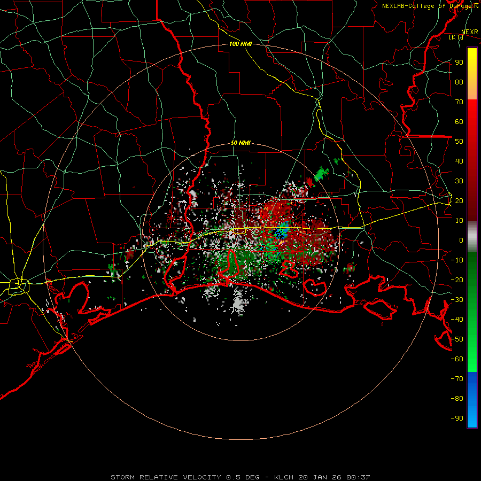Click the "[KT]" units label
This screenshot has height=481, width=481.
(456, 37)
